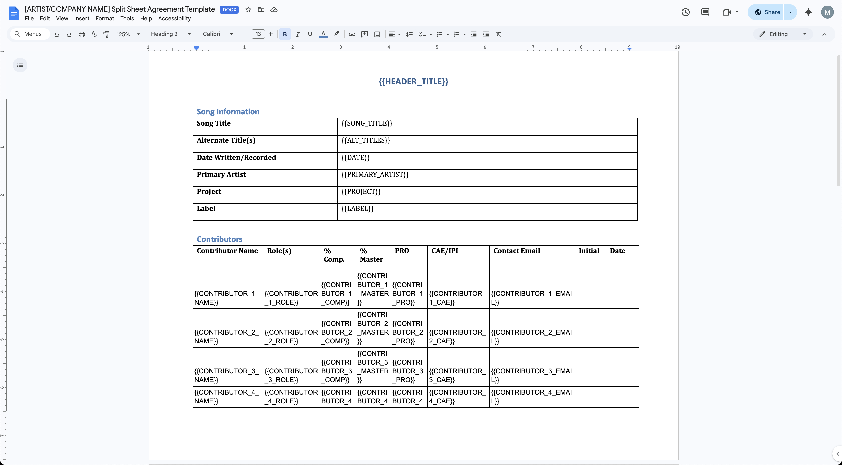The image size is (842, 465).
Task: Open the Insert menu
Action: [x=82, y=18]
